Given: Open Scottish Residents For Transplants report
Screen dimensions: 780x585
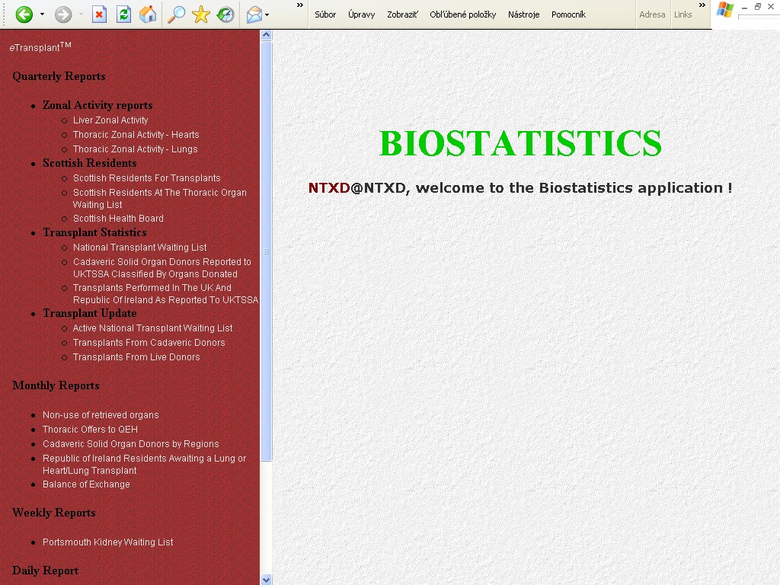Looking at the screenshot, I should (x=147, y=177).
